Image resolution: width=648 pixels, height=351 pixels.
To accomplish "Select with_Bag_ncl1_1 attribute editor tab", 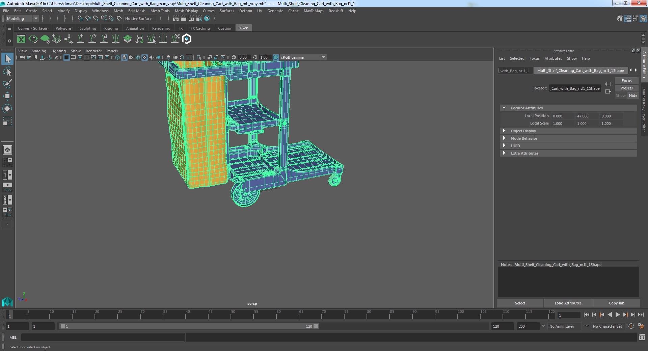I will [x=515, y=71].
